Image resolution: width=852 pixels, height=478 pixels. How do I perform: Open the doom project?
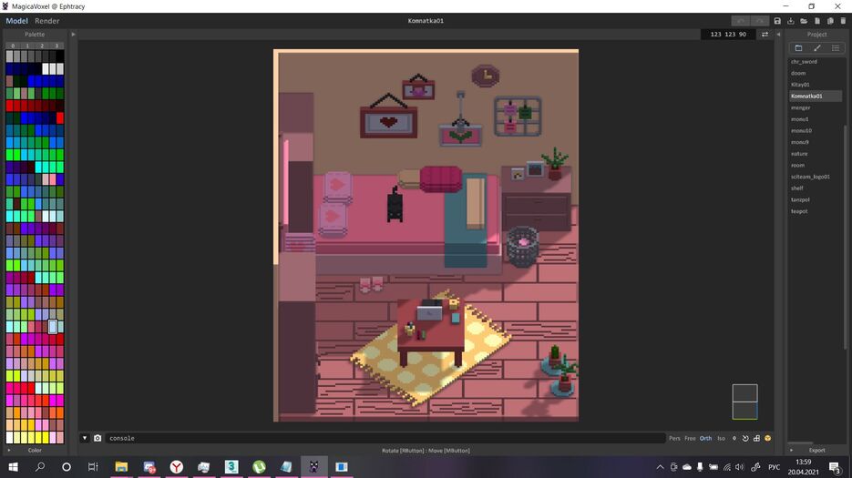click(x=798, y=73)
